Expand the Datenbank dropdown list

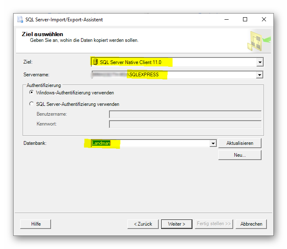213,143
